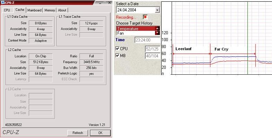
Task: Open the Memory tab
Action: 49,10
